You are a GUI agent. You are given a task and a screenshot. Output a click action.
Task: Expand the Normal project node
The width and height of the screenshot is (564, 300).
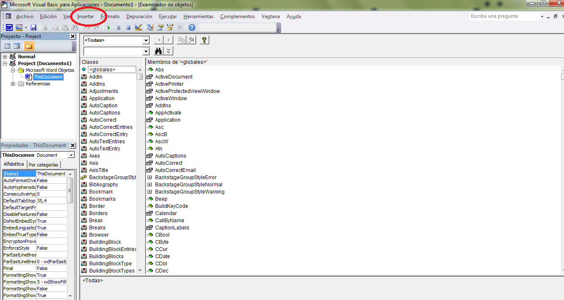tap(5, 57)
